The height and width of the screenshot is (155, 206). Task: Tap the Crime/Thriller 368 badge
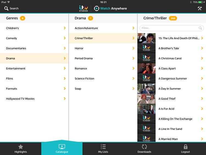tap(173, 18)
